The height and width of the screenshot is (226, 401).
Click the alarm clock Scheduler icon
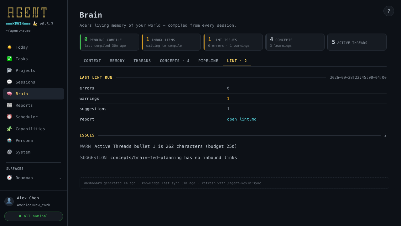click(9, 117)
